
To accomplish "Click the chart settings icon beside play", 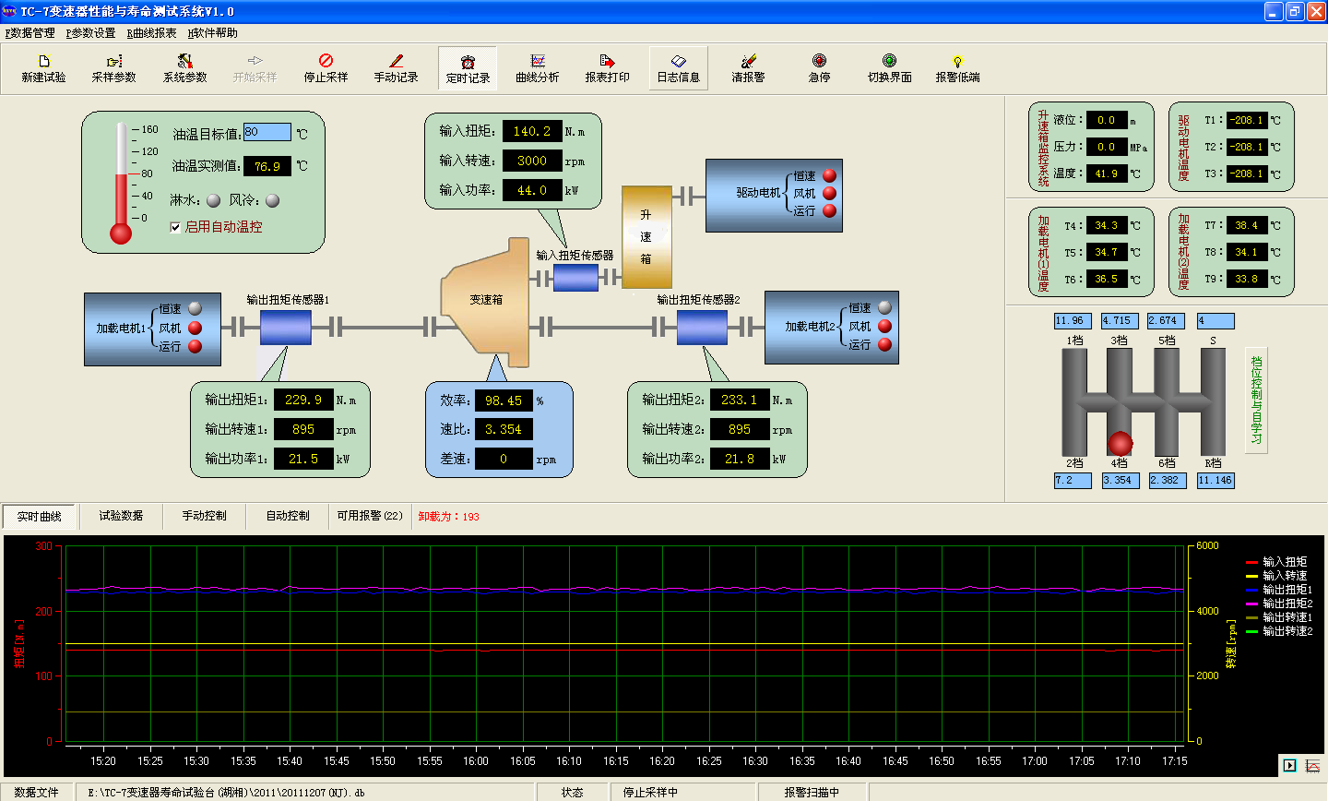I will point(1312,765).
